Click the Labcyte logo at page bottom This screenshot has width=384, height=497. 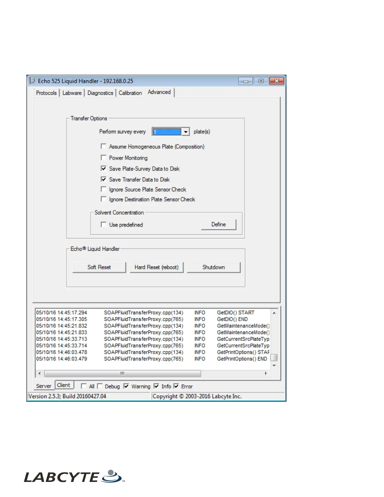coord(74,477)
